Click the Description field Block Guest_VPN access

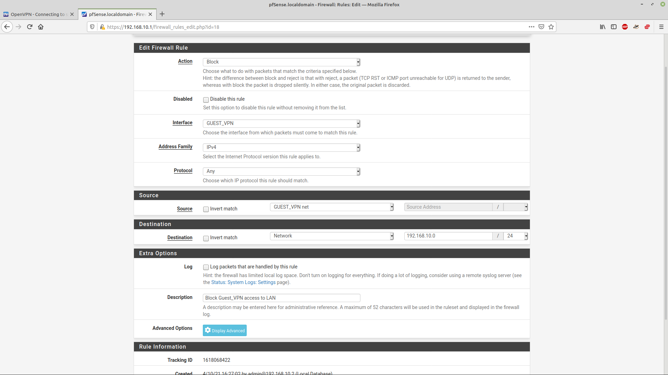point(281,298)
